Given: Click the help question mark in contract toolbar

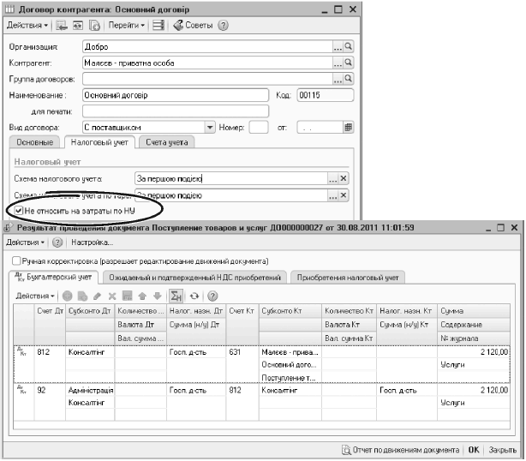Looking at the screenshot, I should coord(224,26).
